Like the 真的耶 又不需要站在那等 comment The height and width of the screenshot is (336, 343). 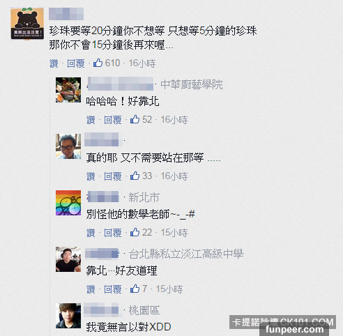point(91,176)
